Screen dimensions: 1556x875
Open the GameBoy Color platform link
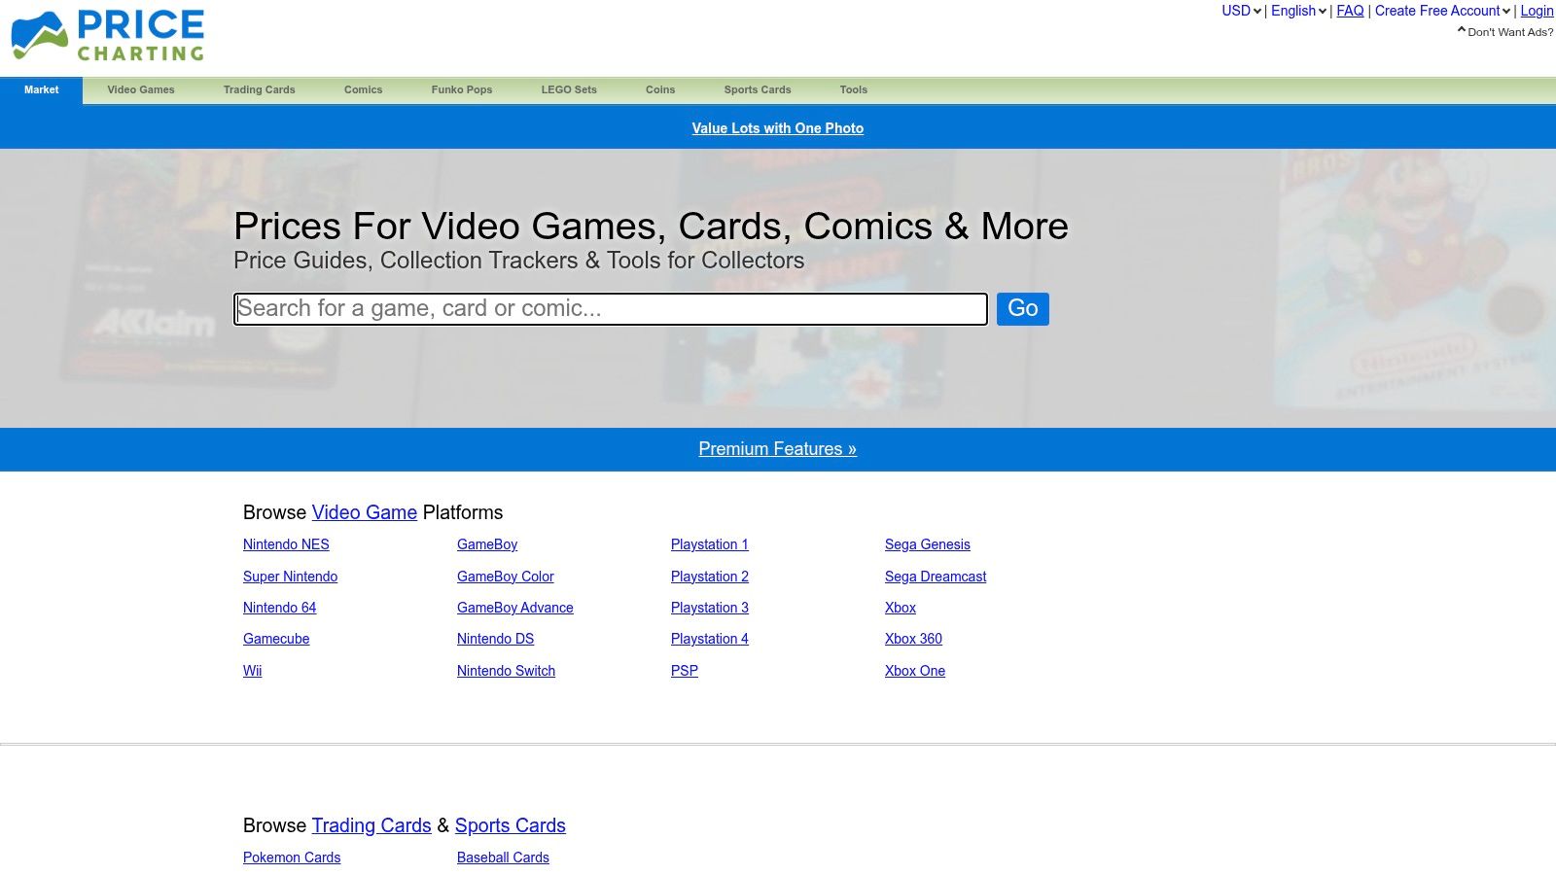click(506, 577)
